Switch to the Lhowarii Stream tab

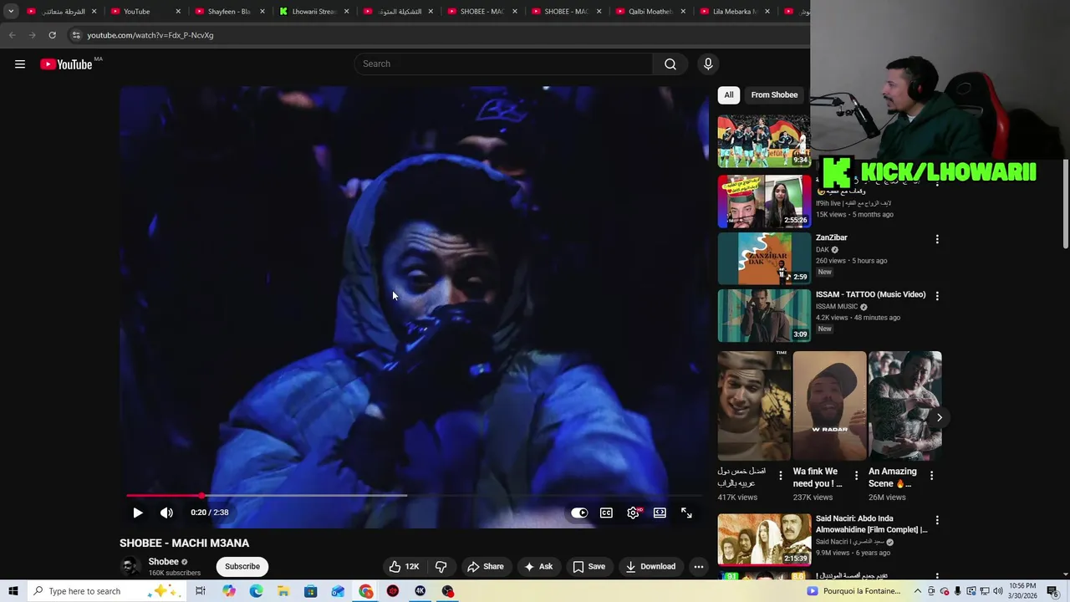[x=314, y=12]
